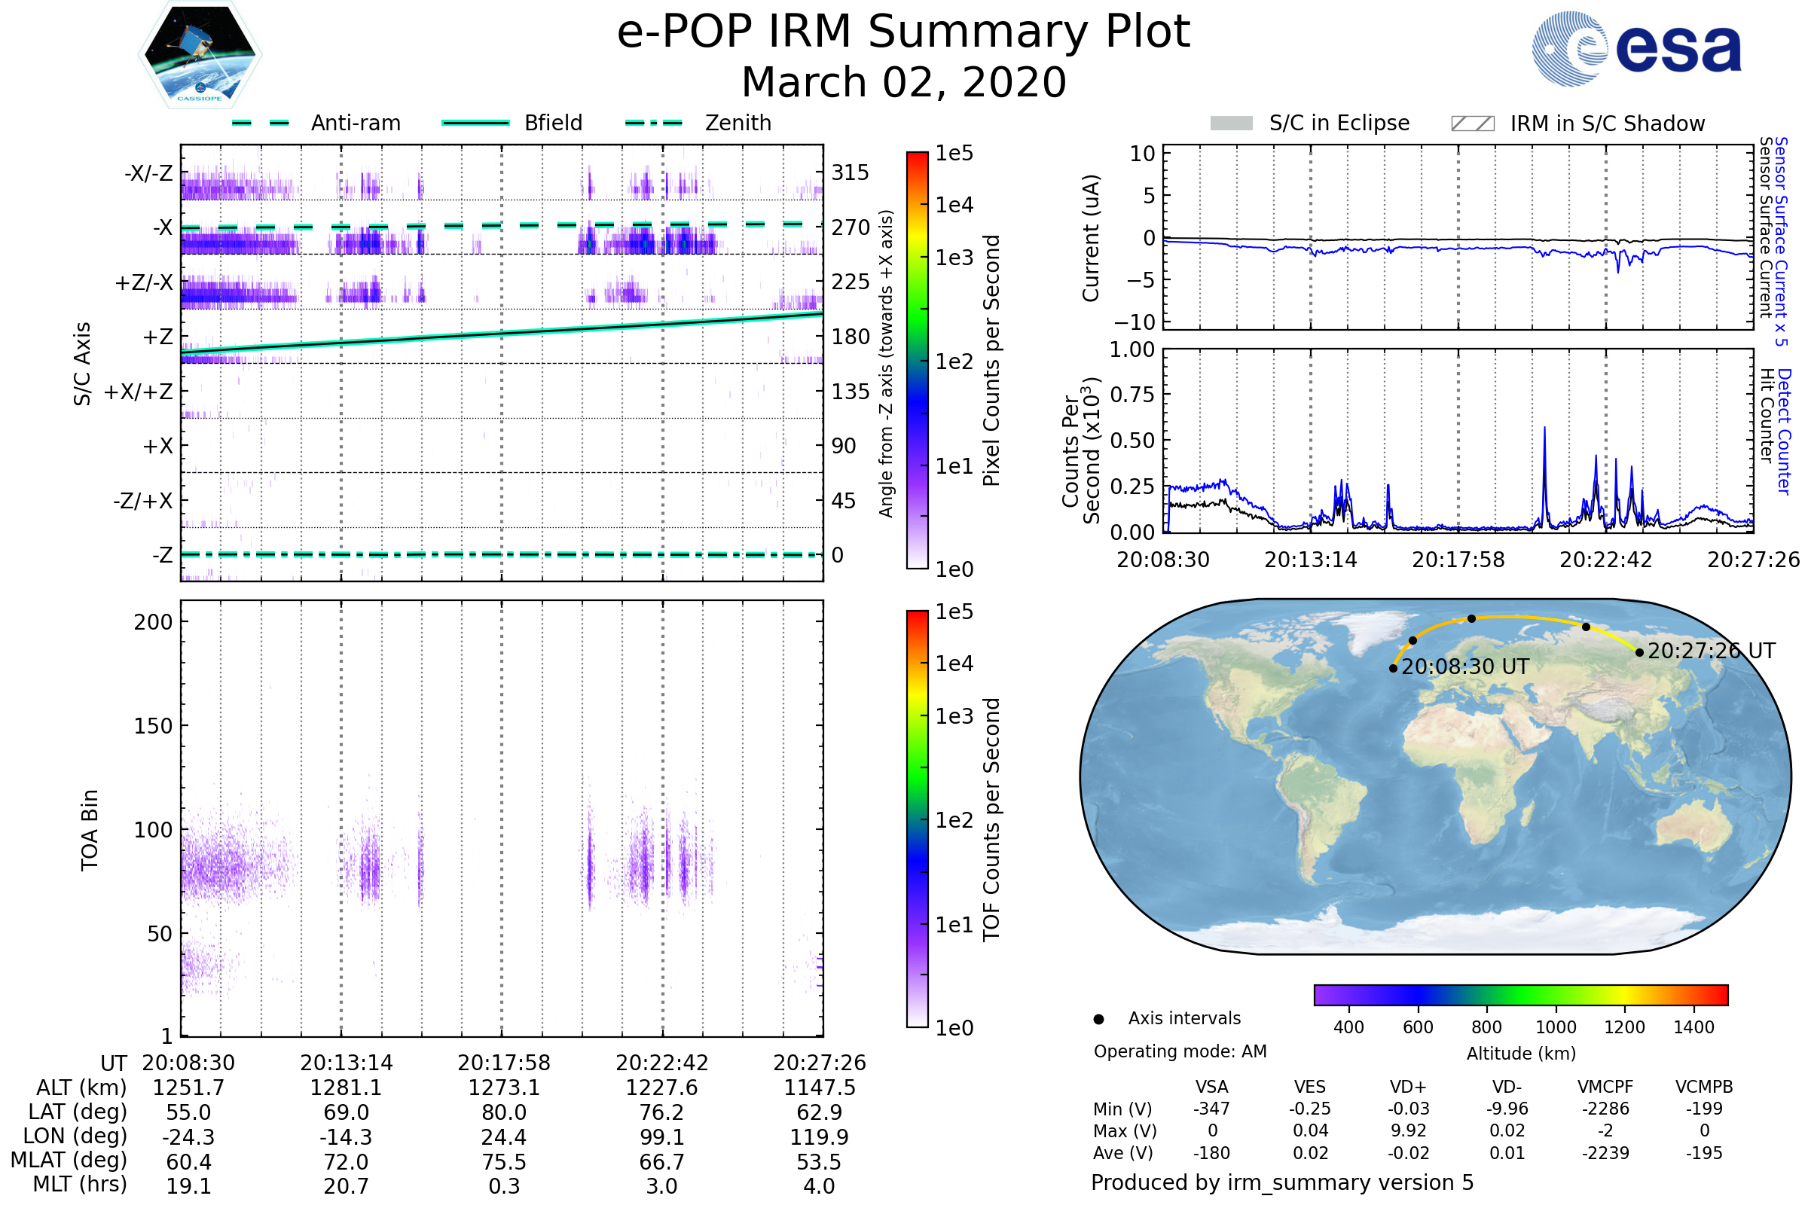Click the 20:08:30 UT orbit start point
Viewport: 1808px width, 1205px height.
click(1393, 669)
